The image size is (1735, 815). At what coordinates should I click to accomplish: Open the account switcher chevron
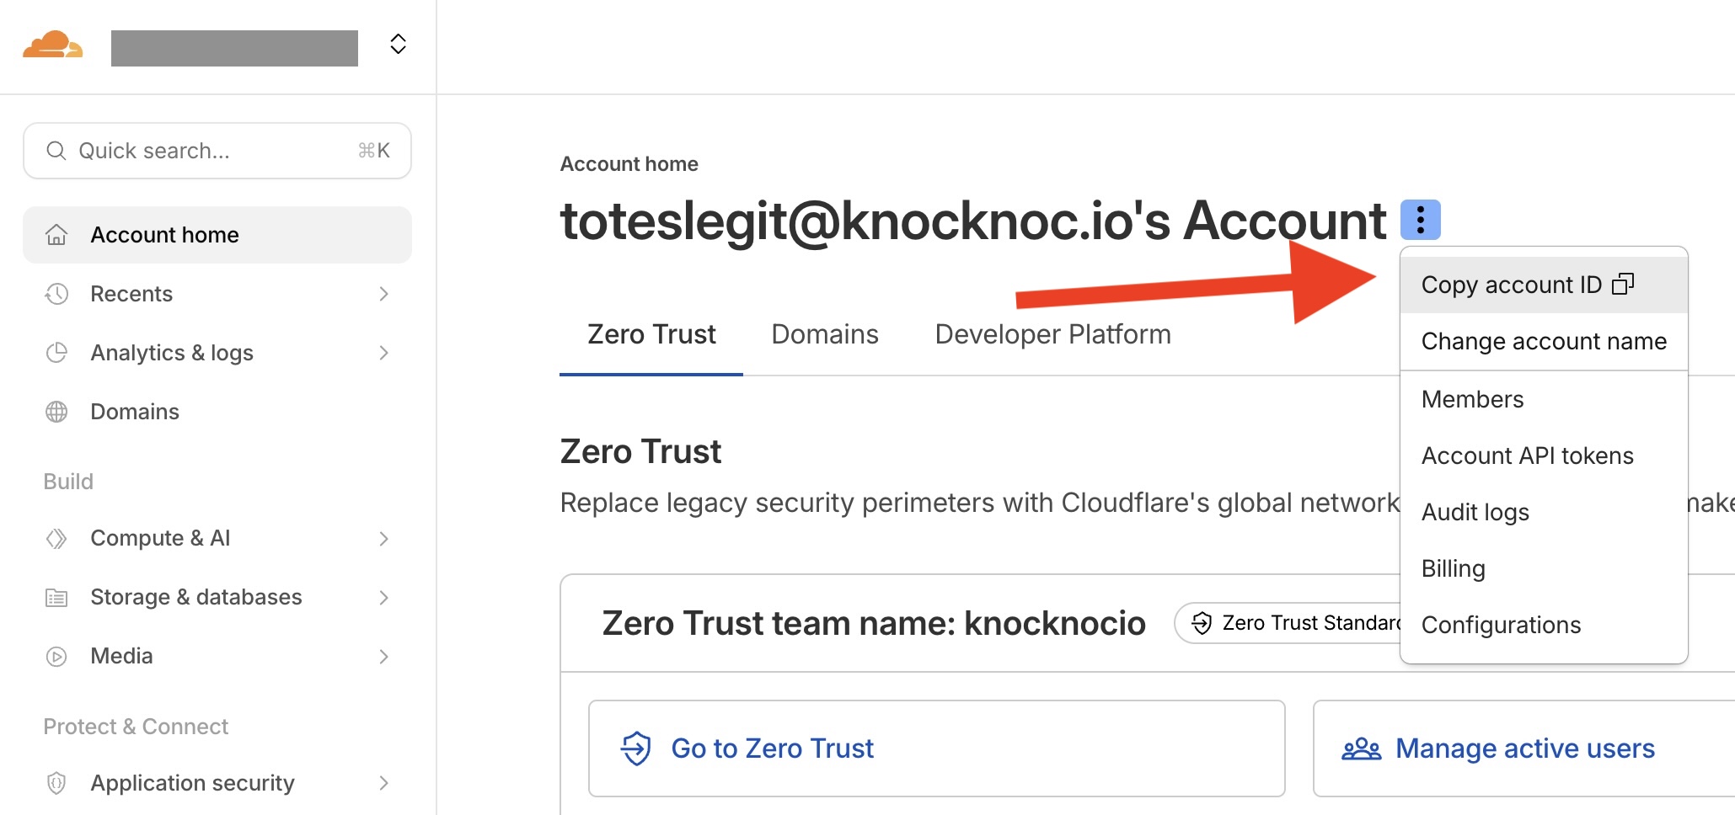coord(398,45)
